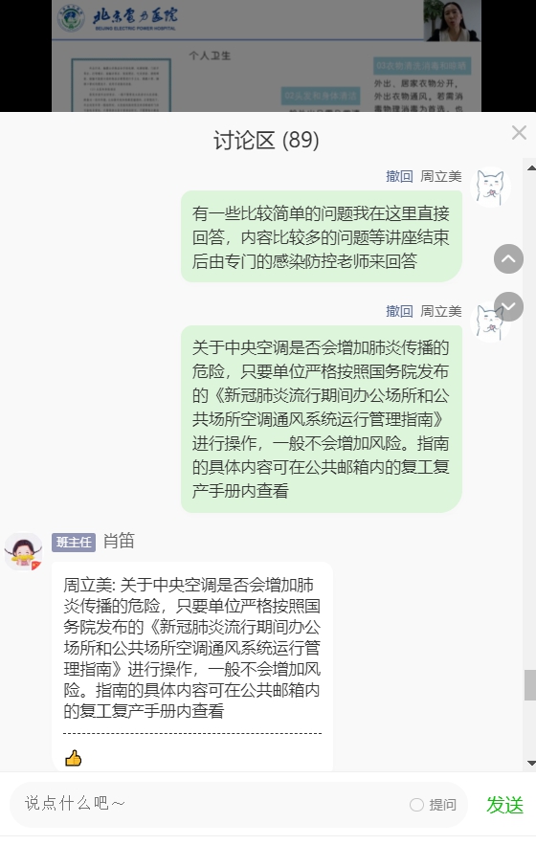
Task: Click the scrollbar up arrow
Action: point(531,168)
